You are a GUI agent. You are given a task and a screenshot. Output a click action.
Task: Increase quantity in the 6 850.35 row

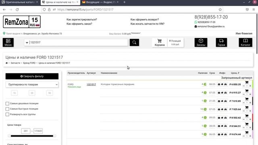point(250,86)
